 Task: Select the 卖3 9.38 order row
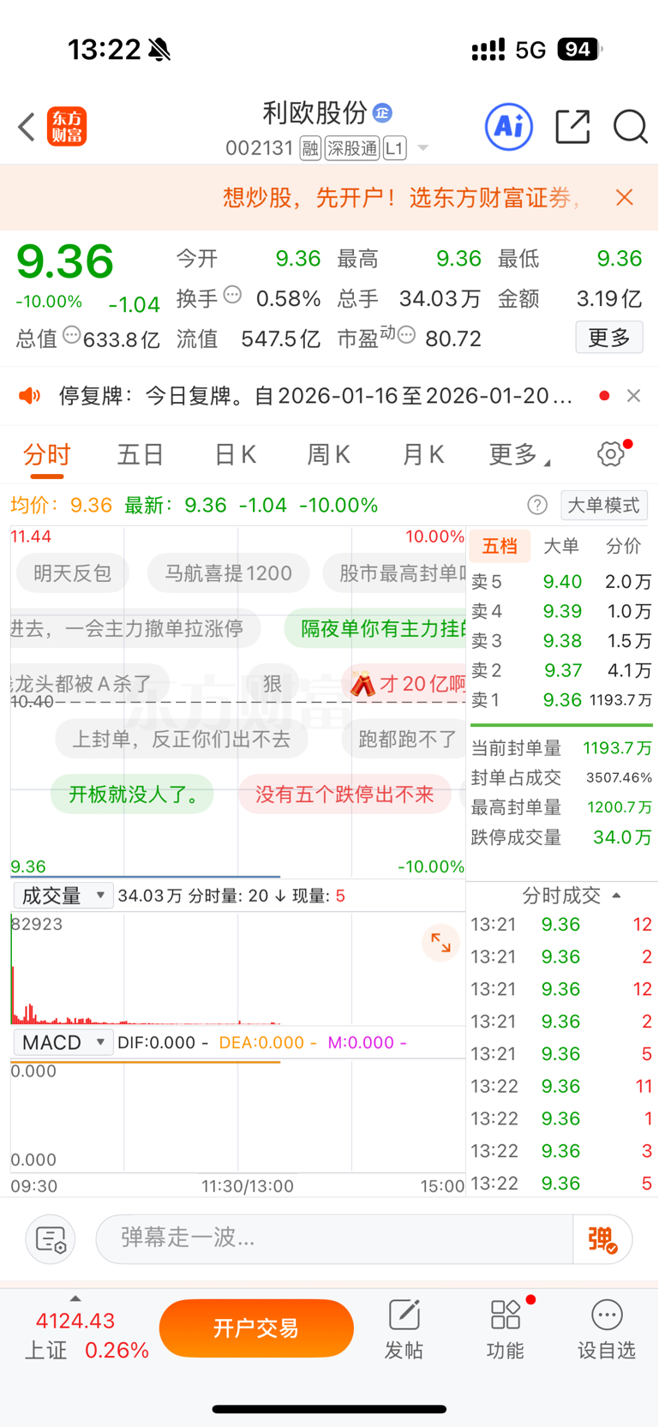562,641
